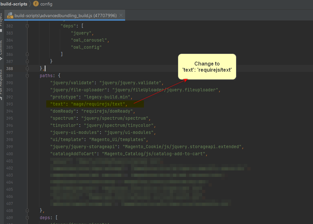Click the yellow "Change to" callout note
The image size is (313, 224).
click(x=207, y=66)
